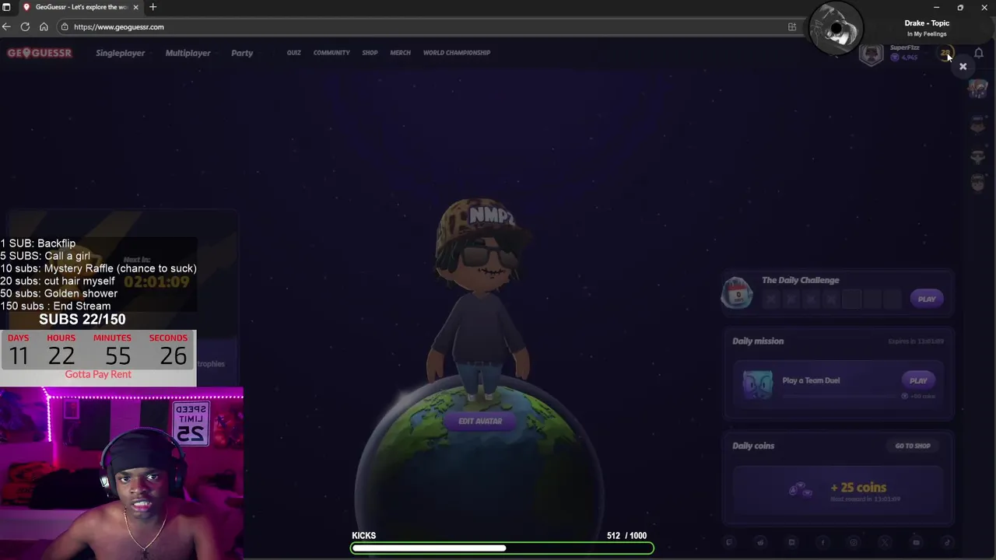The height and width of the screenshot is (560, 996).
Task: Open the TikTok social icon in footer
Action: tap(947, 543)
